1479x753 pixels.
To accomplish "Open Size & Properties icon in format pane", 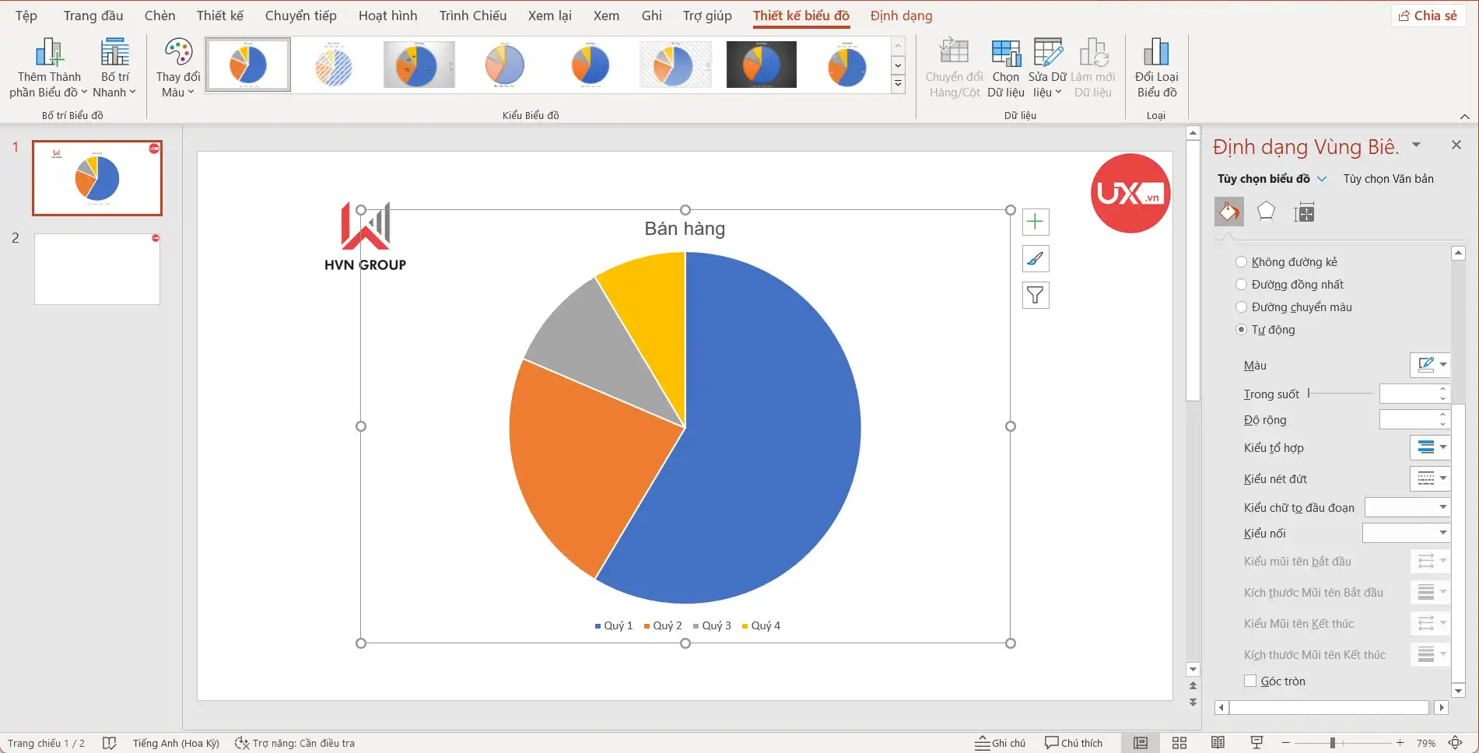I will click(x=1304, y=212).
